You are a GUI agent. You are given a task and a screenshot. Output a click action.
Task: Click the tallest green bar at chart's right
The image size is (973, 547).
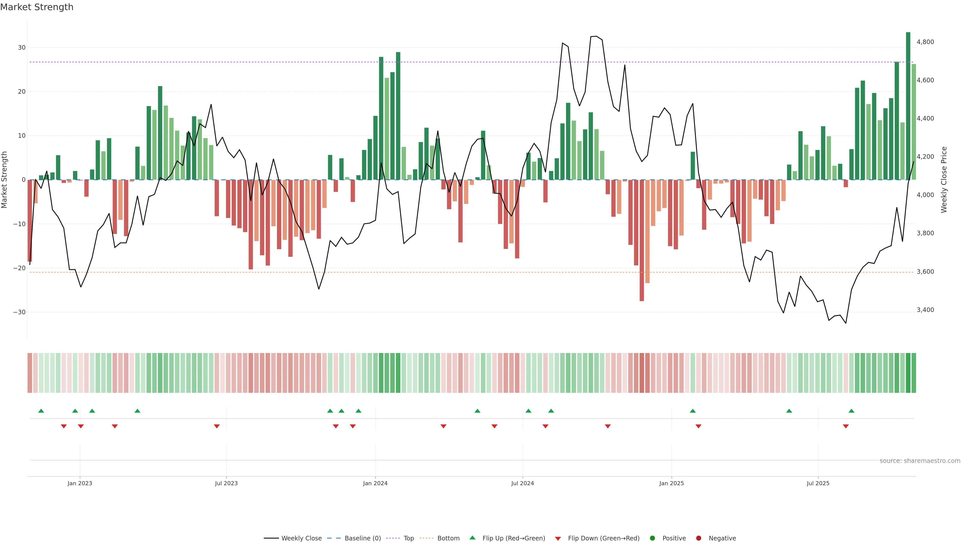coord(908,106)
